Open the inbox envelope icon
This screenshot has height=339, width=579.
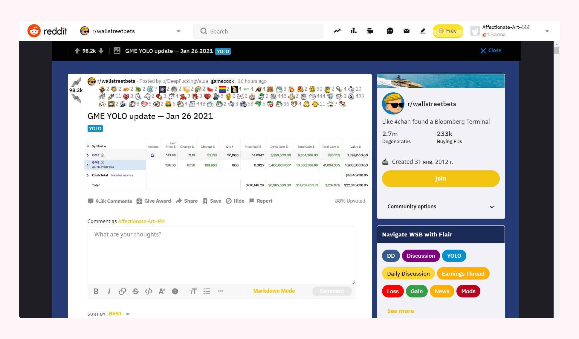coord(406,31)
